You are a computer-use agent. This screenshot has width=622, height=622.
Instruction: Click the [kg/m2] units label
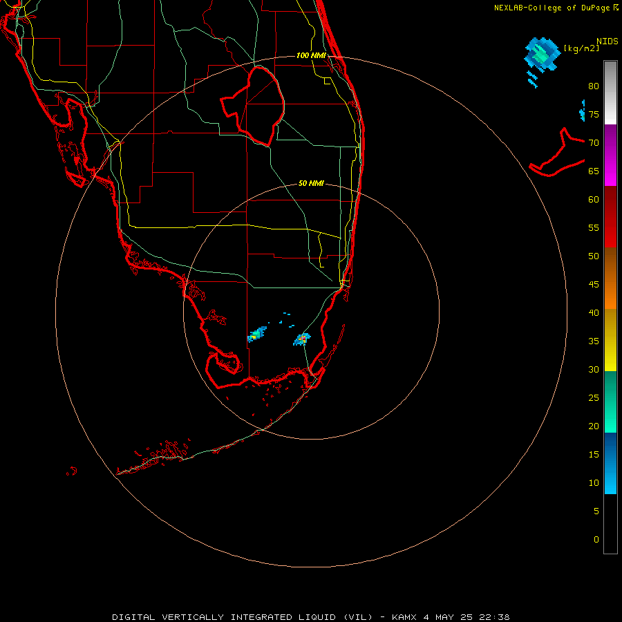point(581,48)
